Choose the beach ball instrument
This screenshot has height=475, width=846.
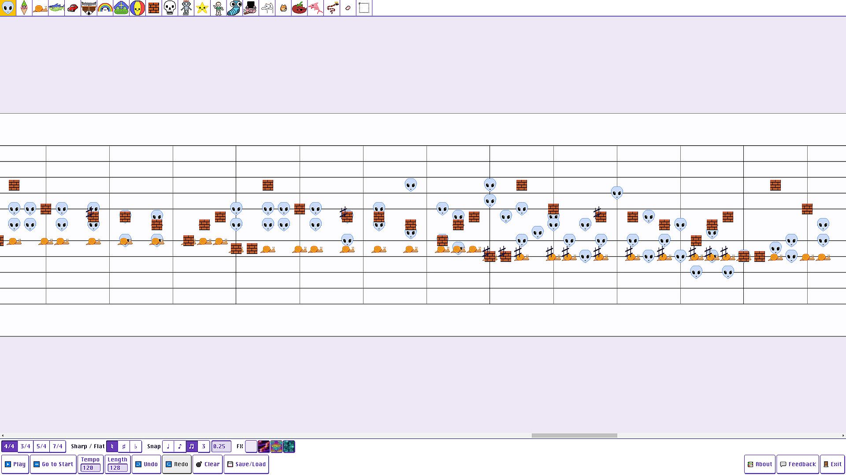(137, 8)
